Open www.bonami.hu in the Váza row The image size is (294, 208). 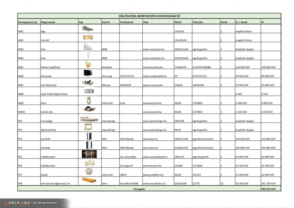pyautogui.click(x=152, y=103)
